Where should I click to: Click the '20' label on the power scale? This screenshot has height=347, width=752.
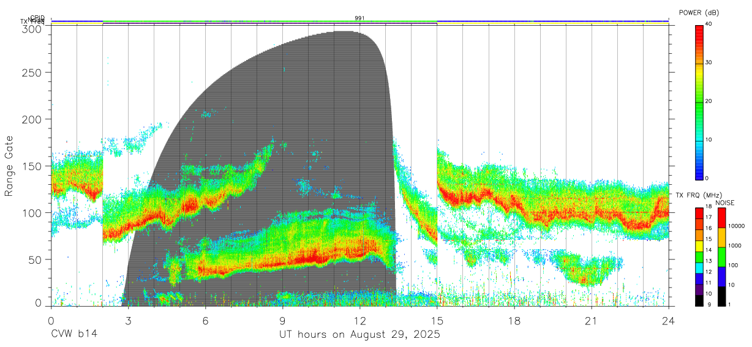coord(709,102)
